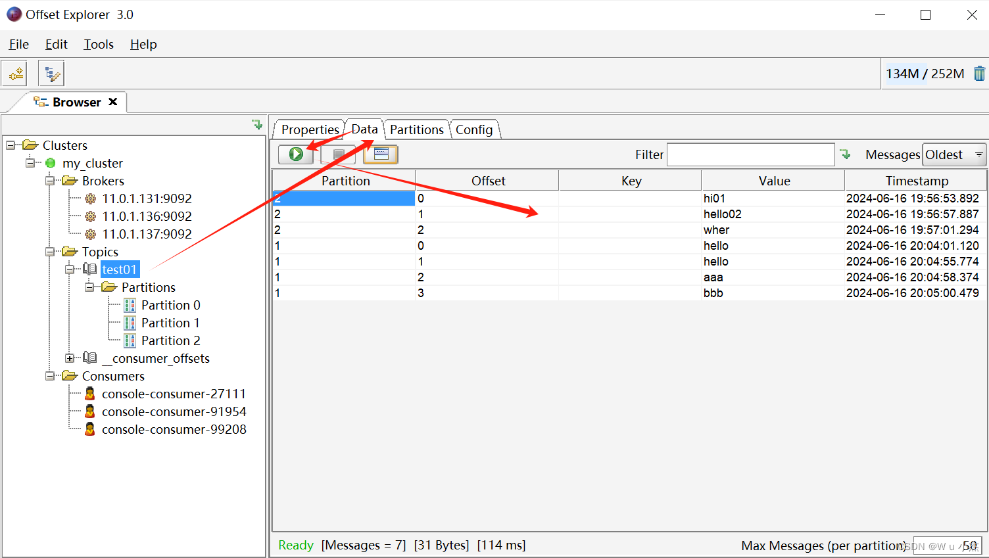Close the Browser tab
Viewport: 989px width, 558px height.
click(113, 102)
